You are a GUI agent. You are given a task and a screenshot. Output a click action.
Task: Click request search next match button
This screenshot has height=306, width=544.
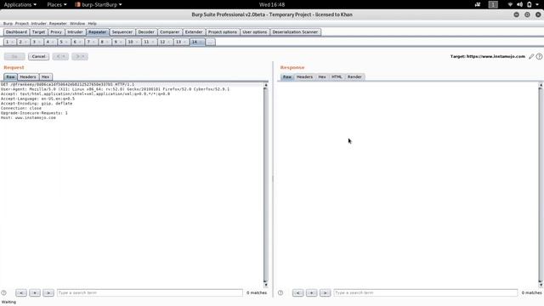[x=48, y=292]
